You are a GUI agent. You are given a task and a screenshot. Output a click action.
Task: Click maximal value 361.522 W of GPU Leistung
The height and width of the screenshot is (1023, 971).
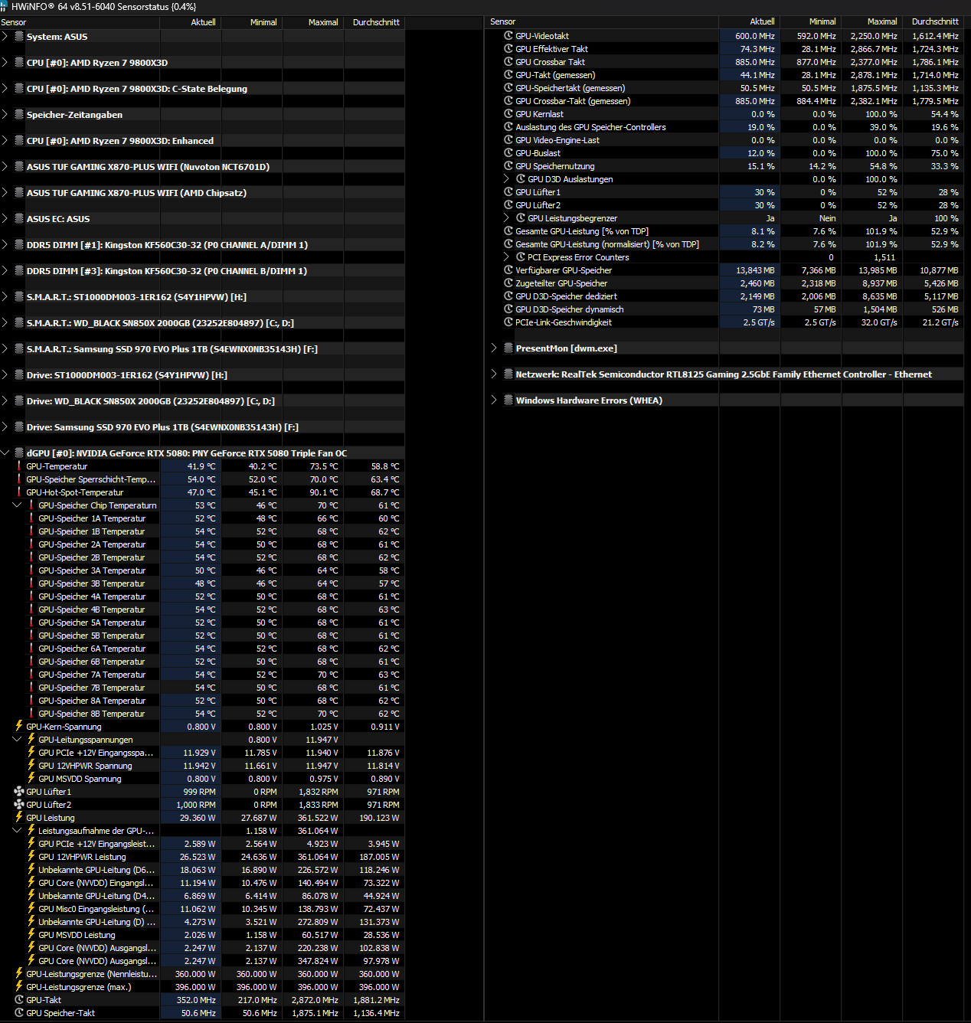click(x=318, y=818)
